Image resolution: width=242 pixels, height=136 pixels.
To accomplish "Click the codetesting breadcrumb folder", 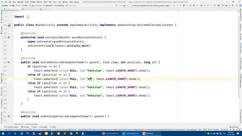I will pyautogui.click(x=59, y=5).
